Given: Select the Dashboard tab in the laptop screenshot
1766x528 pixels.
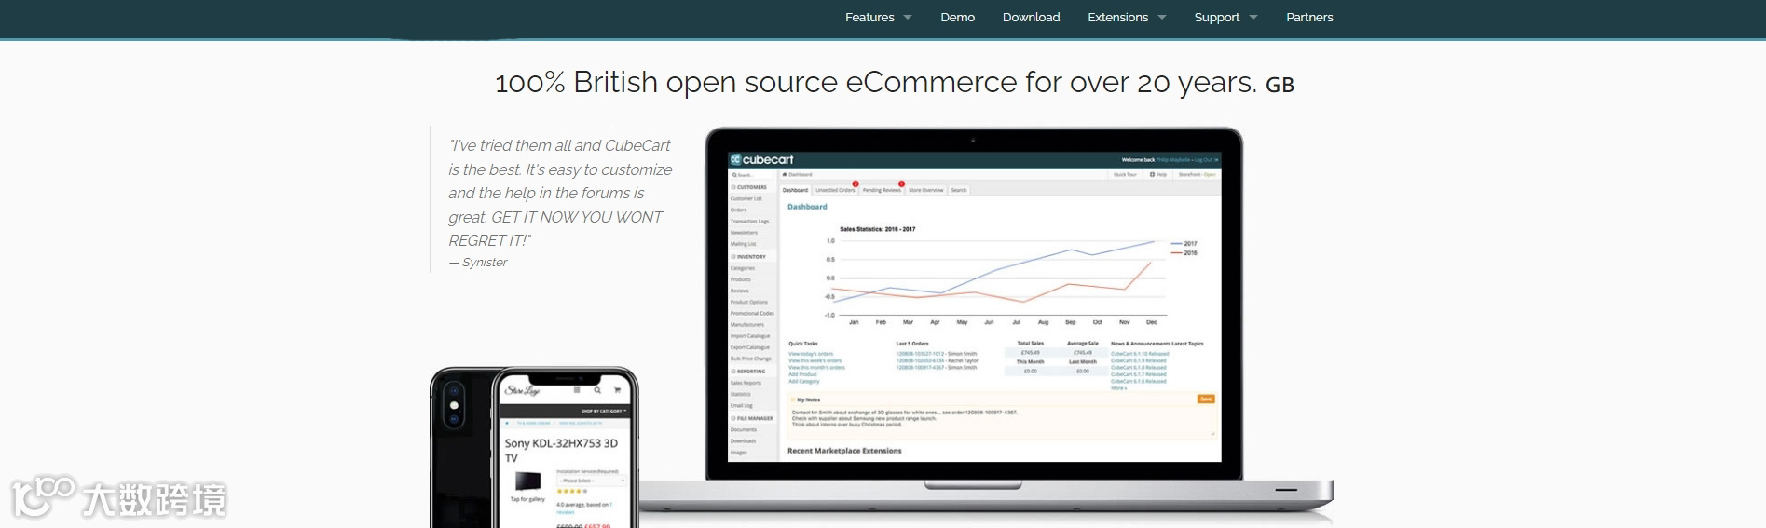Looking at the screenshot, I should [x=795, y=190].
